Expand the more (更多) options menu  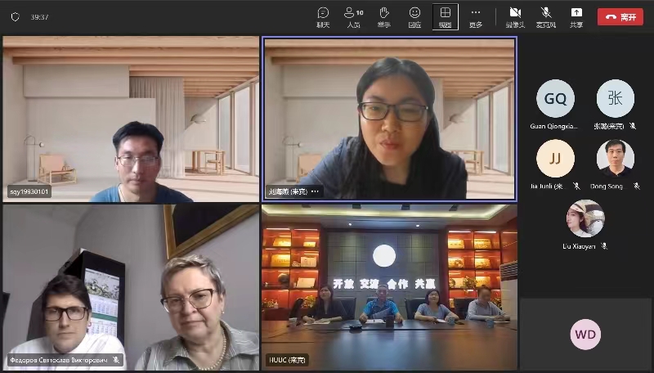pos(476,16)
